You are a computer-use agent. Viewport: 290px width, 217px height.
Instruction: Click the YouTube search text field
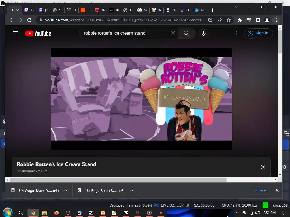point(126,33)
